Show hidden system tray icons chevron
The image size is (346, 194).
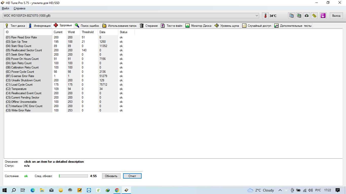pyautogui.click(x=280, y=190)
